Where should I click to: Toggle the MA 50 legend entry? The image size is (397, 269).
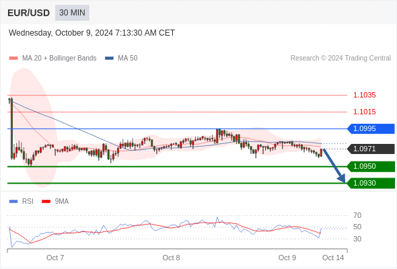coord(121,59)
